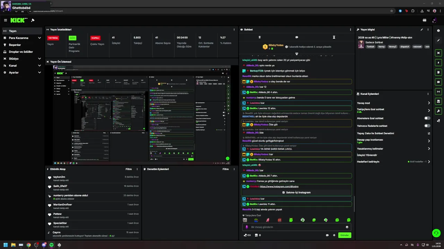This screenshot has height=249, width=444.
Task: Click the green headset support button
Action: pyautogui.click(x=436, y=233)
